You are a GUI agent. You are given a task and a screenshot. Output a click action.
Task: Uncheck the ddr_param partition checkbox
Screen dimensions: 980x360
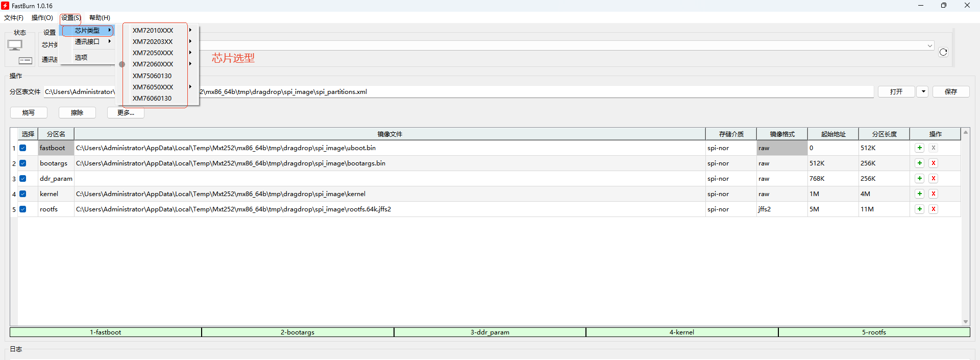click(x=23, y=179)
